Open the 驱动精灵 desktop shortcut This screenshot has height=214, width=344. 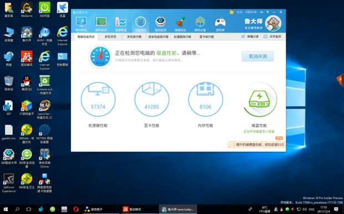(27, 59)
